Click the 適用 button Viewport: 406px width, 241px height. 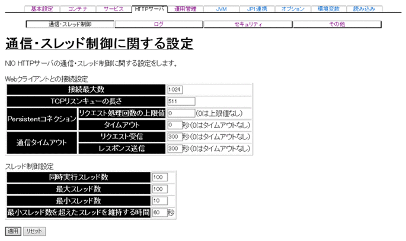click(13, 231)
